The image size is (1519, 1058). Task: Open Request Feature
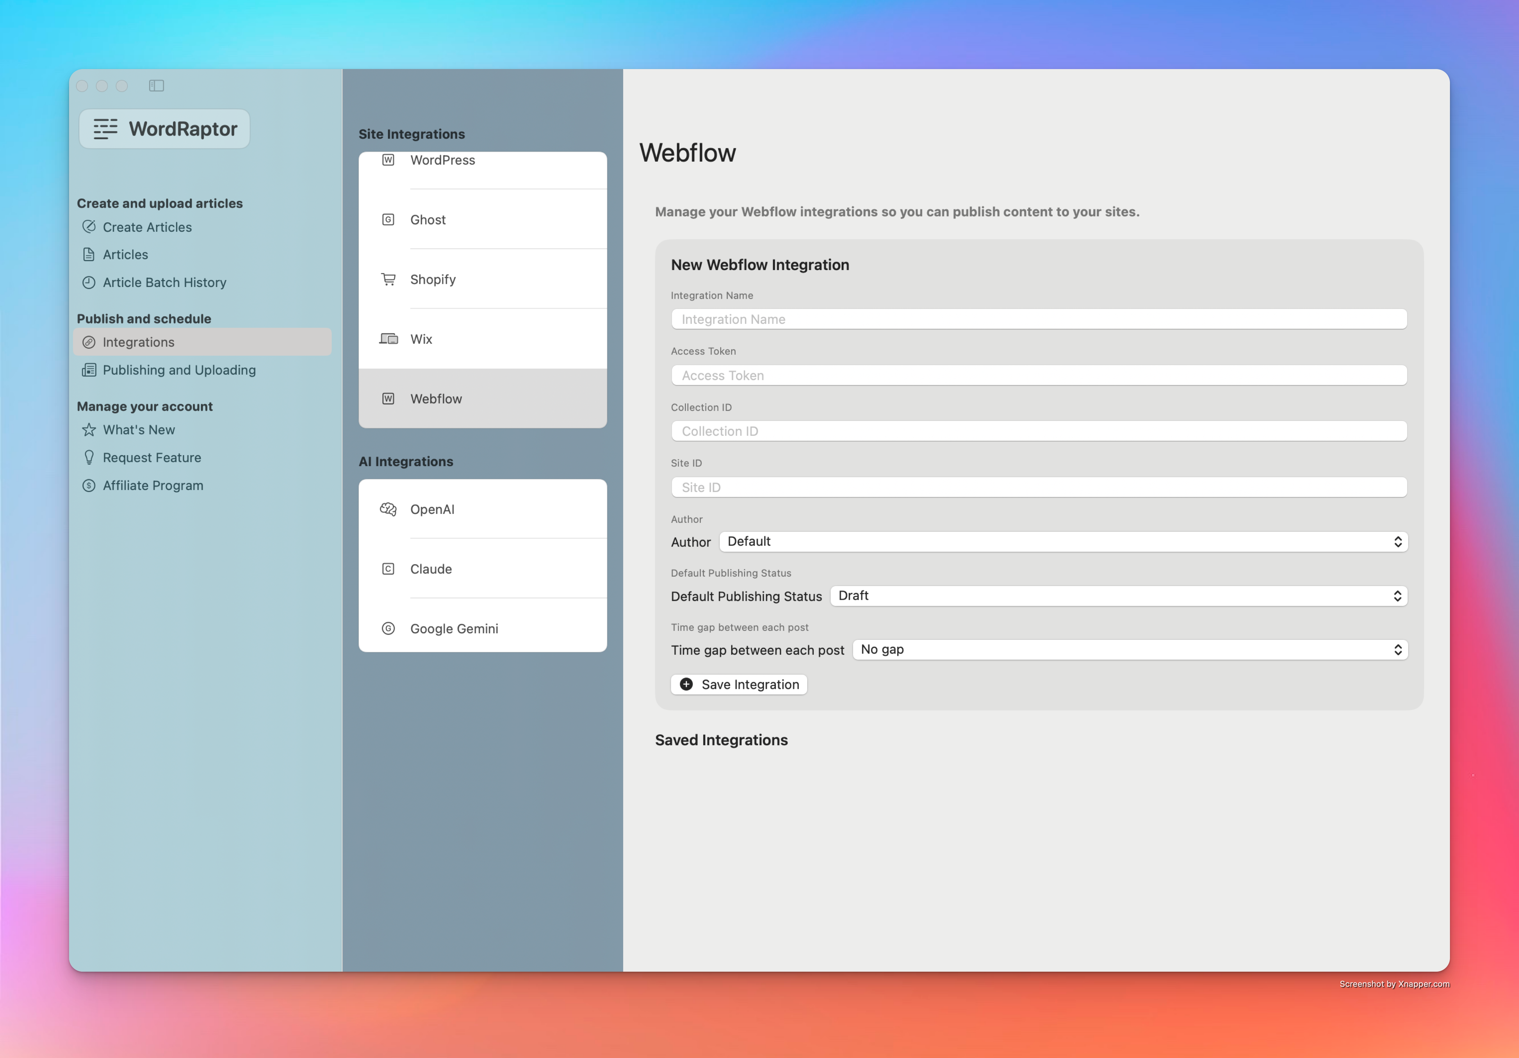pos(202,458)
